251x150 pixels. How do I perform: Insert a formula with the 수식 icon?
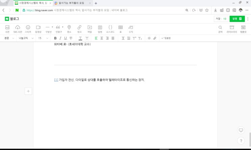coord(131,29)
